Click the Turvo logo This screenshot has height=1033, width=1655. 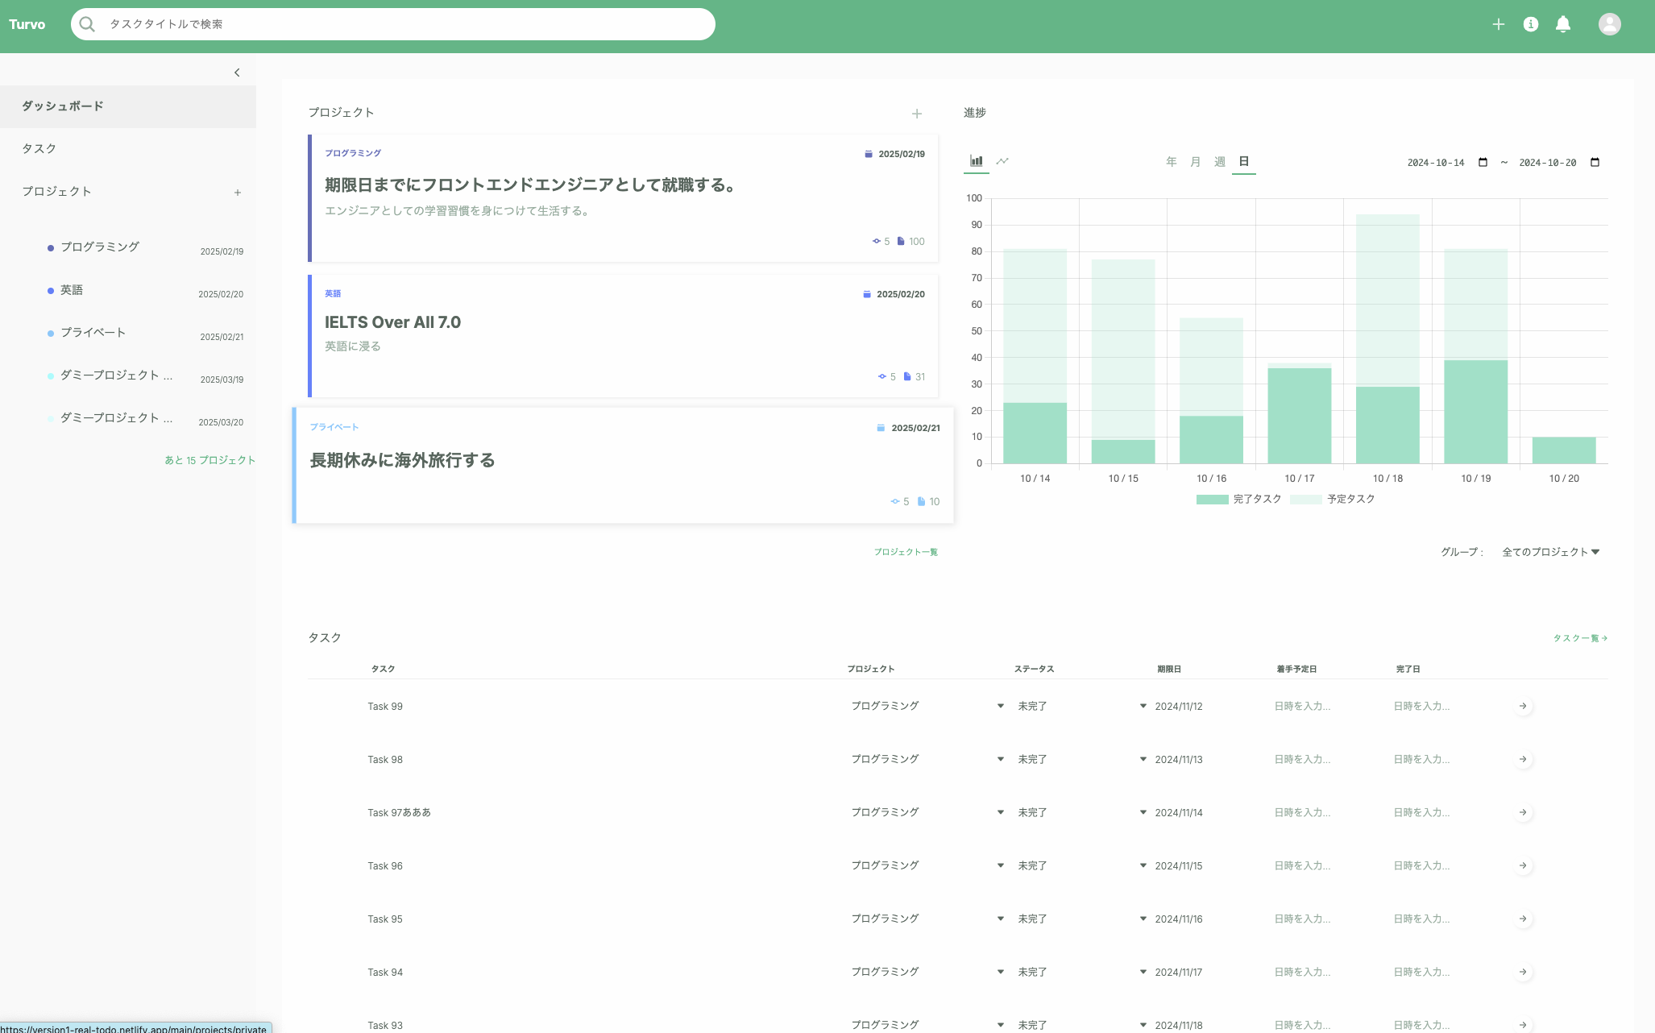[x=27, y=24]
